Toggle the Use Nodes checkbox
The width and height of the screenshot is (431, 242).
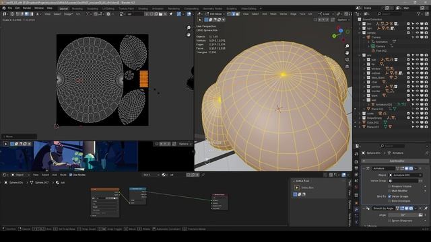tap(71, 175)
